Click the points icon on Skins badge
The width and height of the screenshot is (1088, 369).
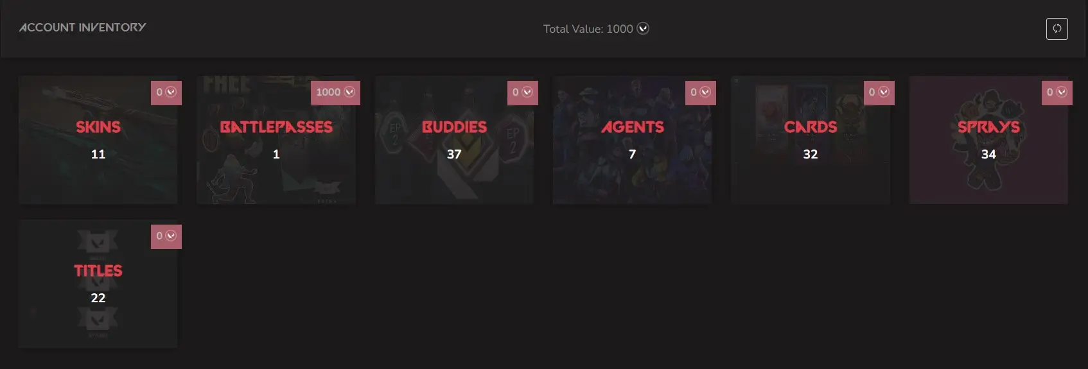click(171, 92)
